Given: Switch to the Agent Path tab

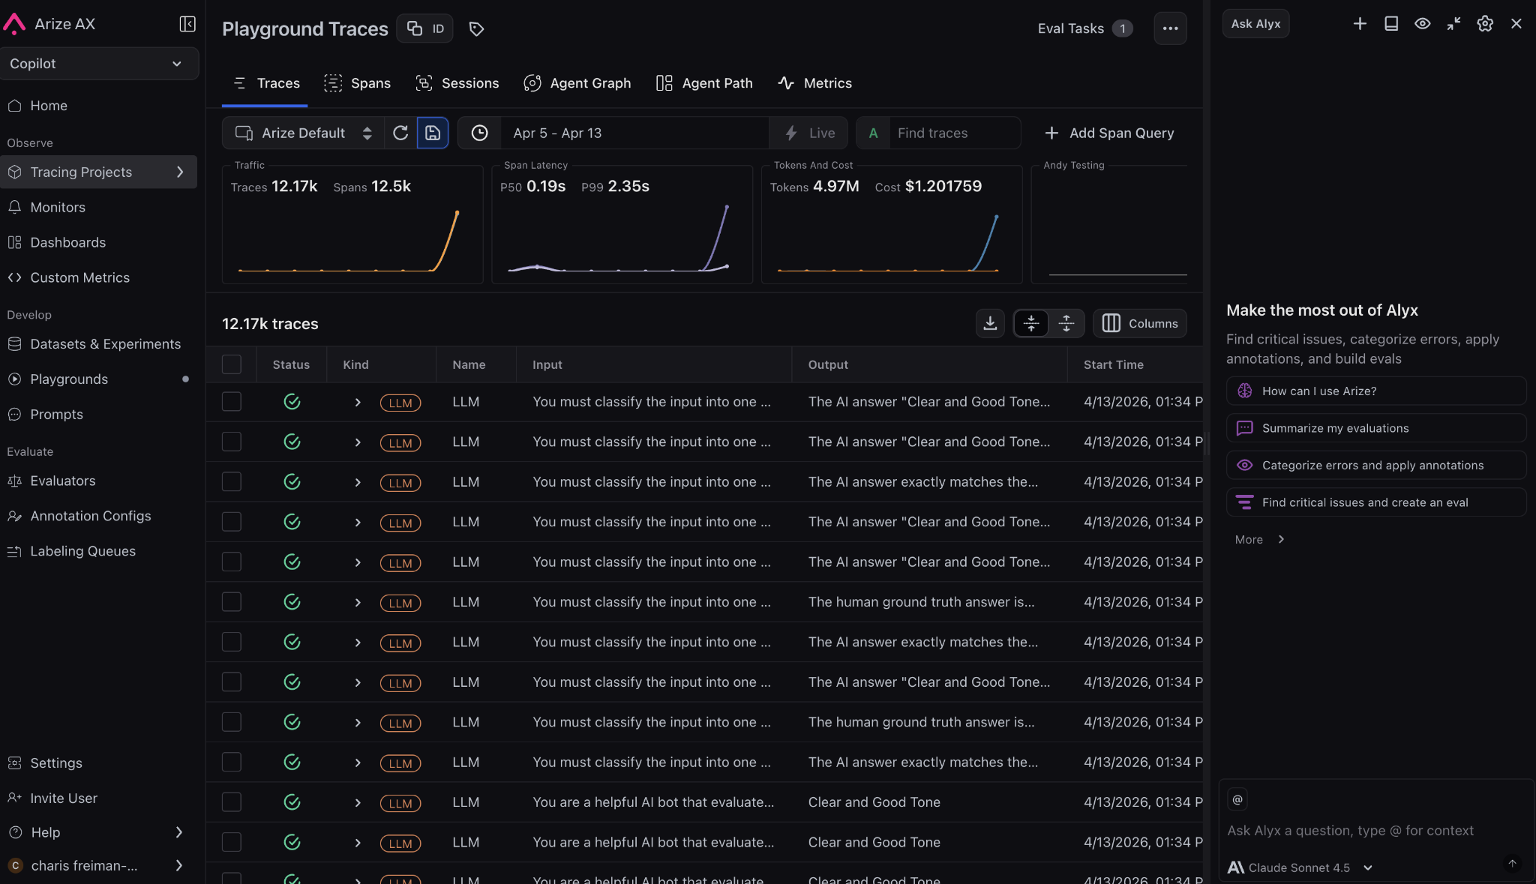Looking at the screenshot, I should tap(704, 83).
